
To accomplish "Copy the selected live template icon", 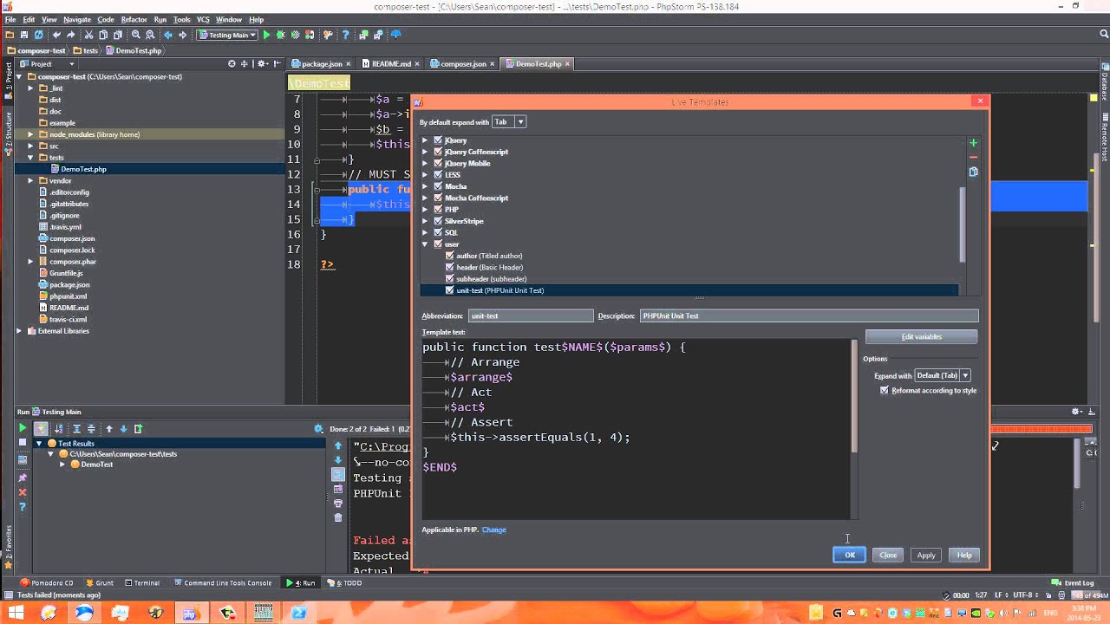I will pyautogui.click(x=973, y=172).
